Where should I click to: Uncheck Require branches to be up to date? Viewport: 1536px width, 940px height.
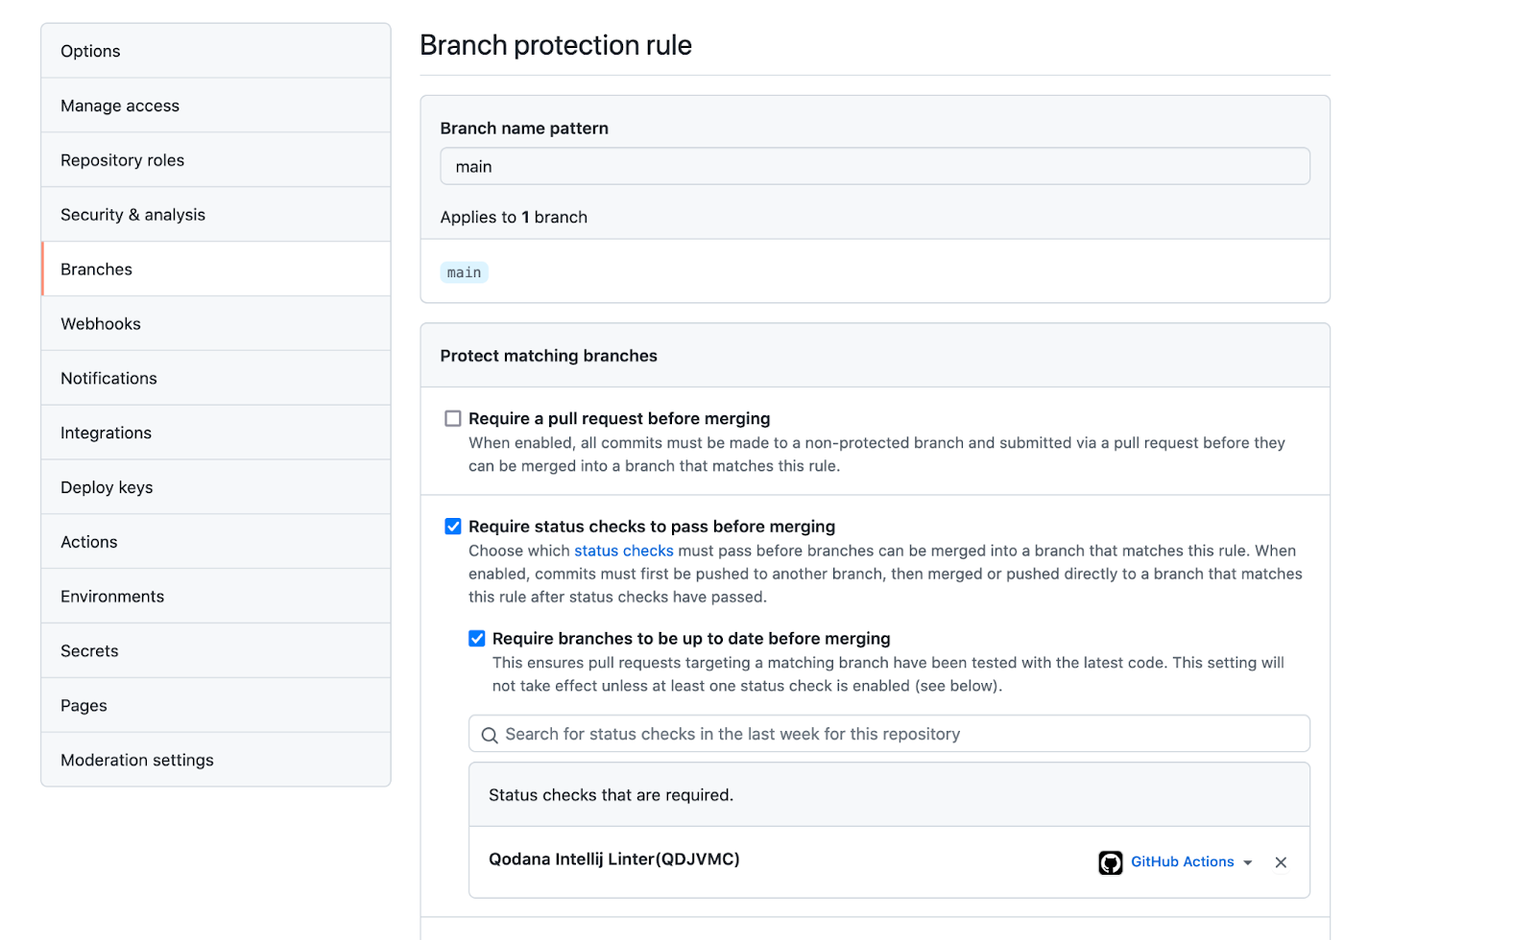[x=477, y=639]
